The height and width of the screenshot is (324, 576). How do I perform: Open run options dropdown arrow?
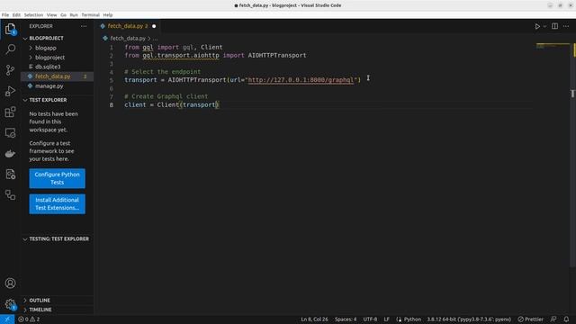tap(544, 26)
